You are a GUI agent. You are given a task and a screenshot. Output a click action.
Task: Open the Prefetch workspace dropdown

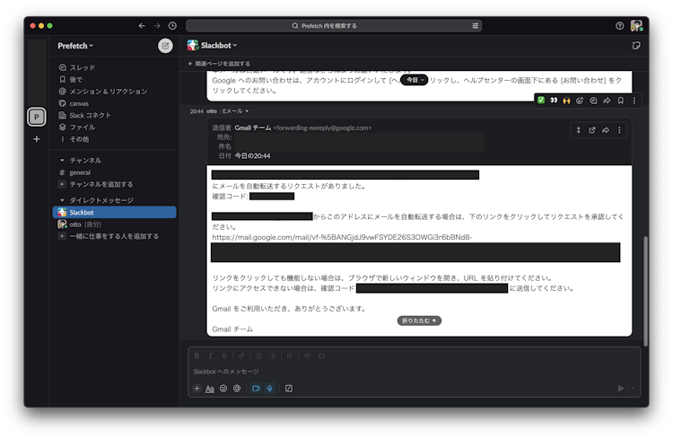point(75,46)
